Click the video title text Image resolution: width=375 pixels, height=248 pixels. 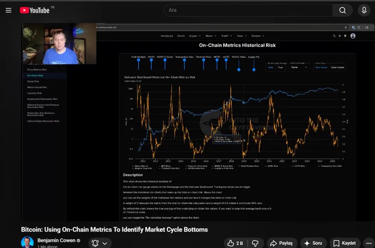tap(114, 230)
